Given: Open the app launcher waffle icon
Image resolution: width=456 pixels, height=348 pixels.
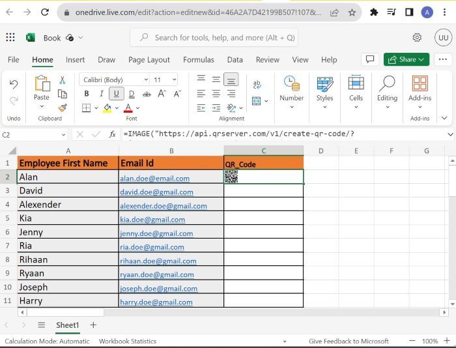Looking at the screenshot, I should [10, 38].
